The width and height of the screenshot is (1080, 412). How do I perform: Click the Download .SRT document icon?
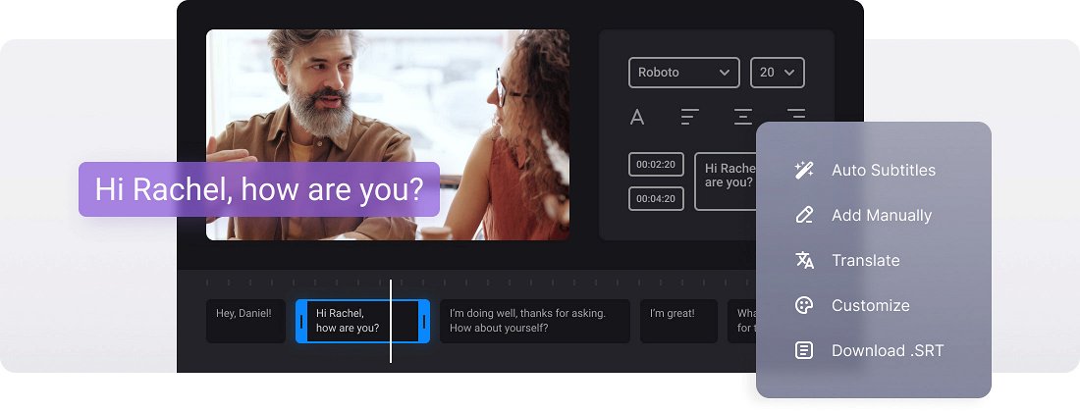pyautogui.click(x=804, y=351)
